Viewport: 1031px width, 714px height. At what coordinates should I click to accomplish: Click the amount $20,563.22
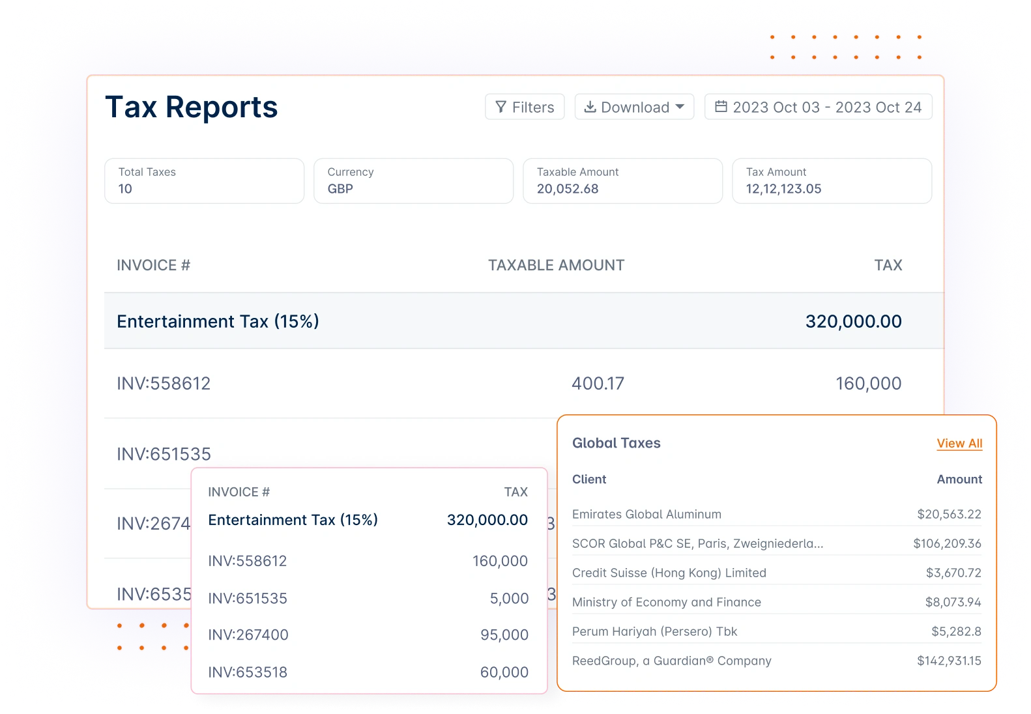tap(949, 514)
